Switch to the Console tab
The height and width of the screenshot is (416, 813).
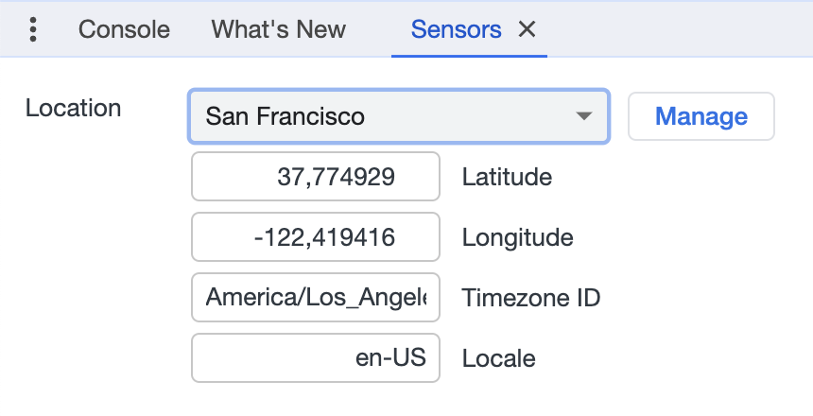124,30
